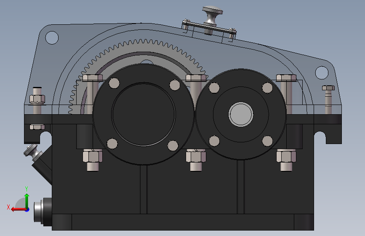Screen dimensions: 365x236
Task: Select the hex bolt head between the end caps
Action: [196, 78]
